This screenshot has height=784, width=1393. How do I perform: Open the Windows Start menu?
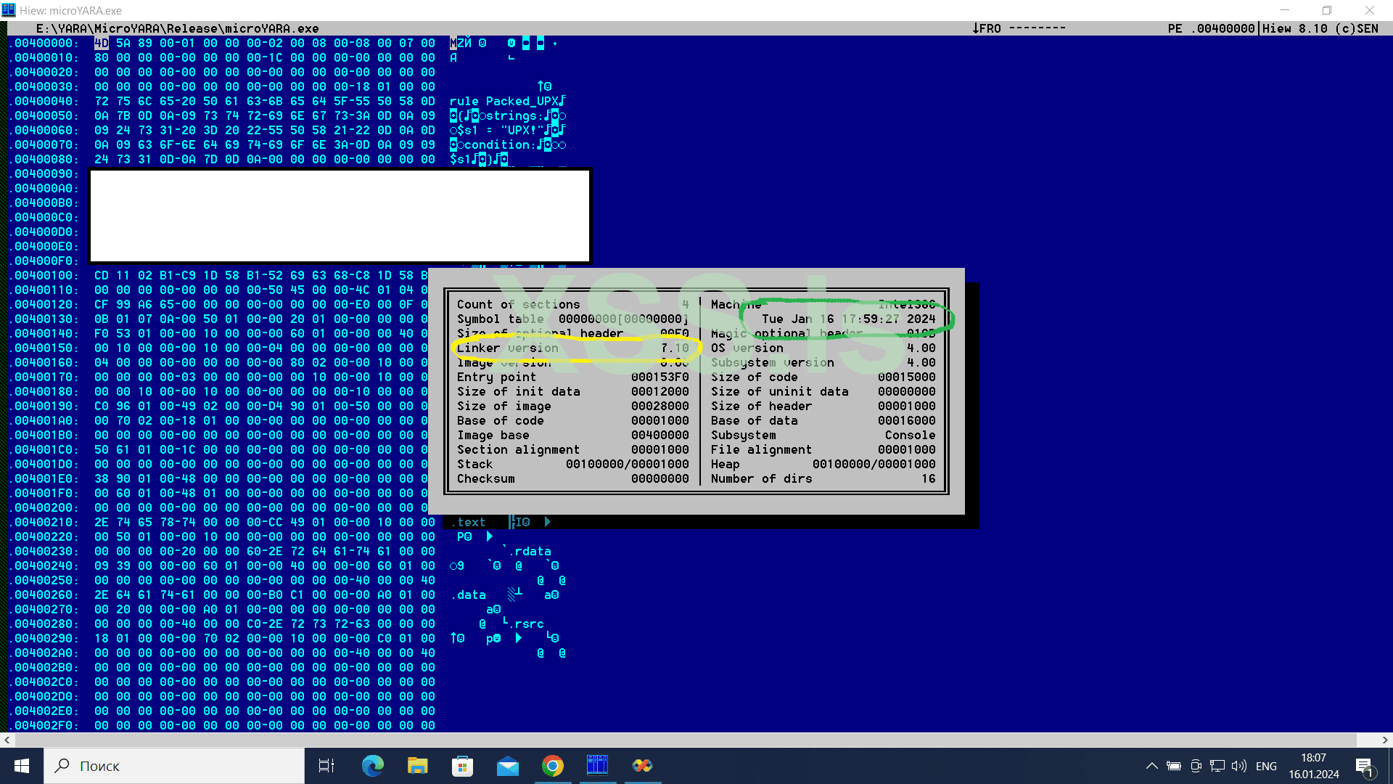[x=22, y=766]
